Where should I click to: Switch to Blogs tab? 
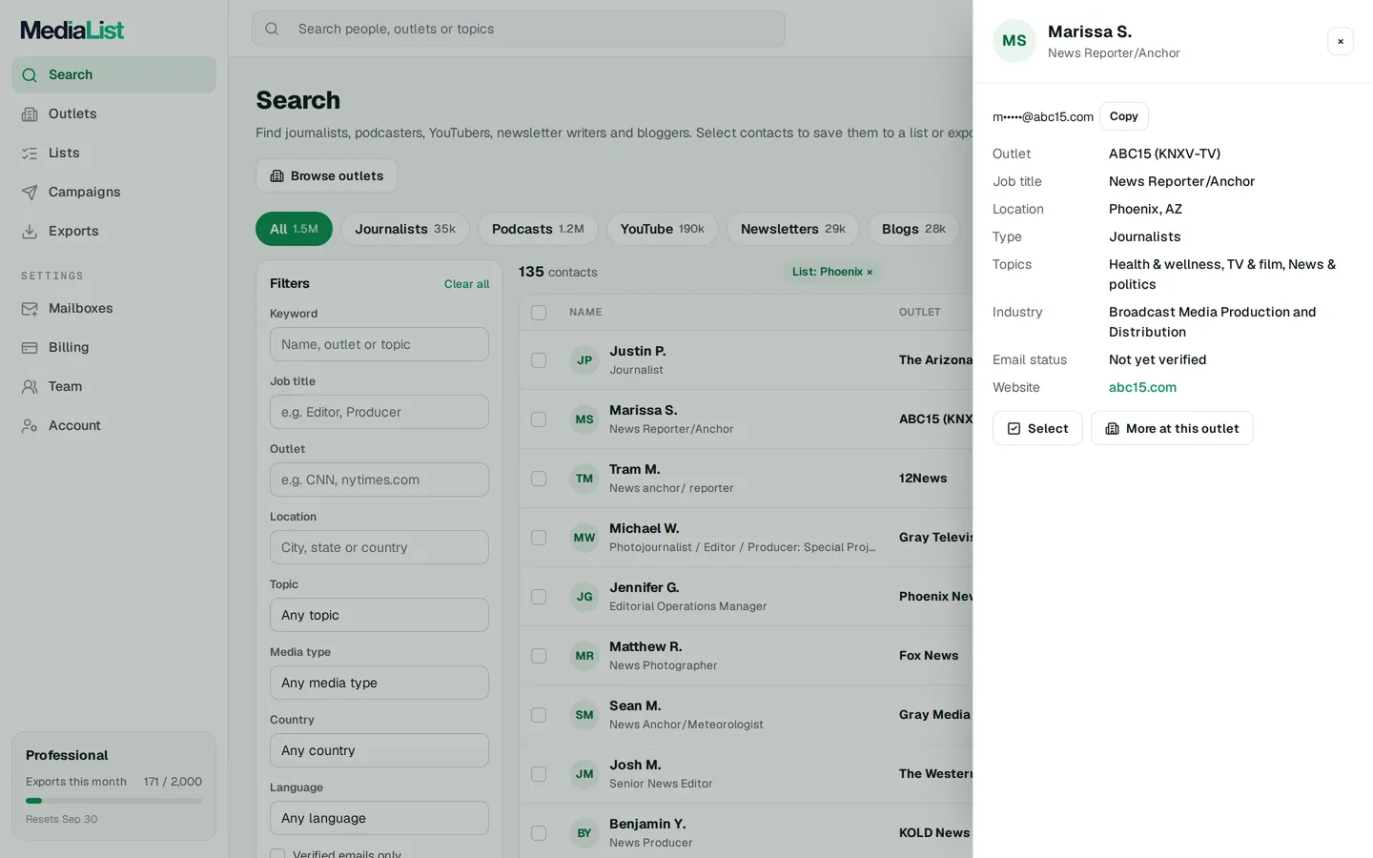pyautogui.click(x=913, y=229)
